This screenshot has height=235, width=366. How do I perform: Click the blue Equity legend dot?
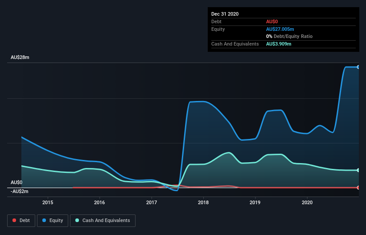pos(44,220)
